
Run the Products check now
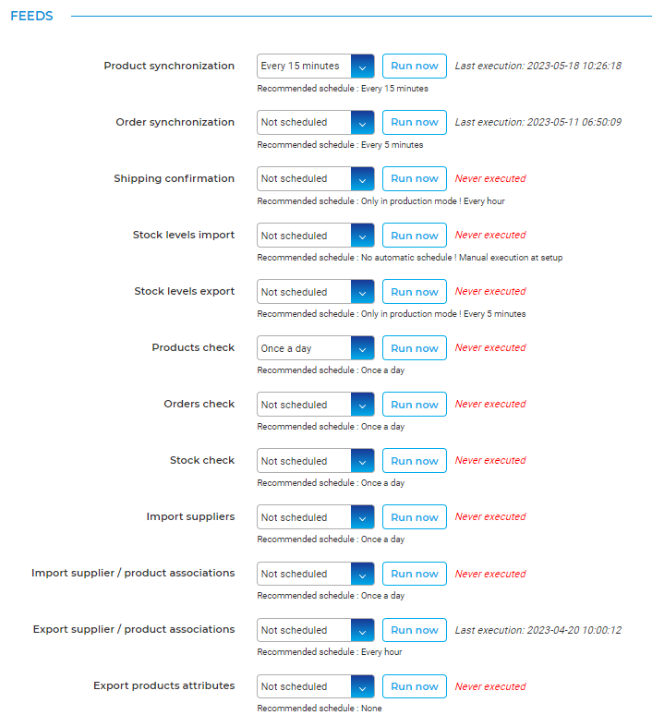(x=415, y=348)
